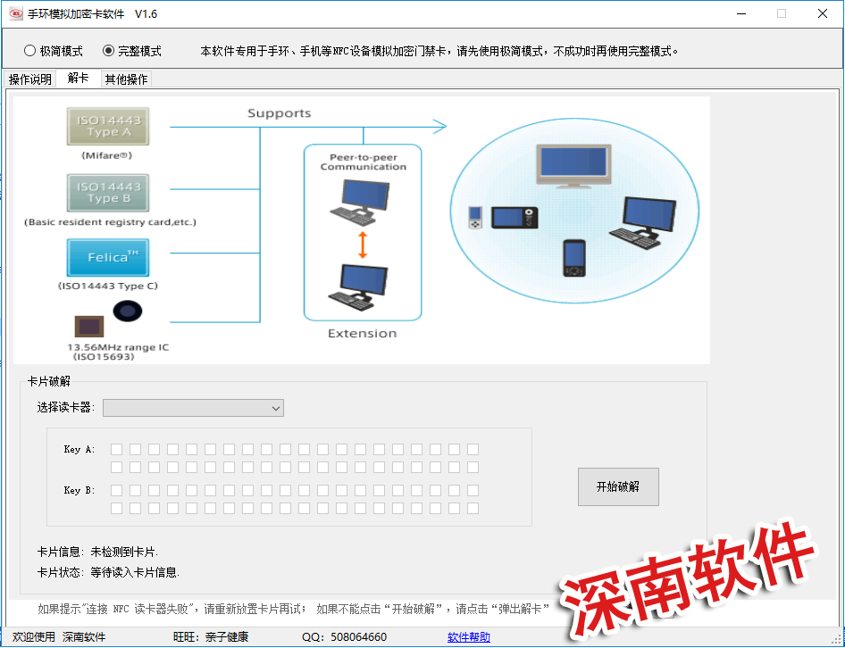Click the desktop computer icon in the circle
845x648 pixels.
(642, 223)
